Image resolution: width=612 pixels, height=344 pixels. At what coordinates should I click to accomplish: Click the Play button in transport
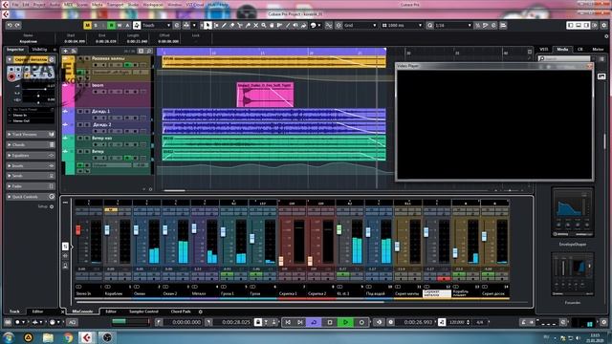pos(345,322)
